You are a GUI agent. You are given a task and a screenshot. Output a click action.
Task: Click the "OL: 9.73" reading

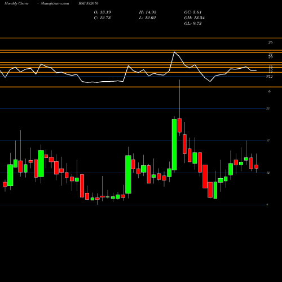(193, 24)
